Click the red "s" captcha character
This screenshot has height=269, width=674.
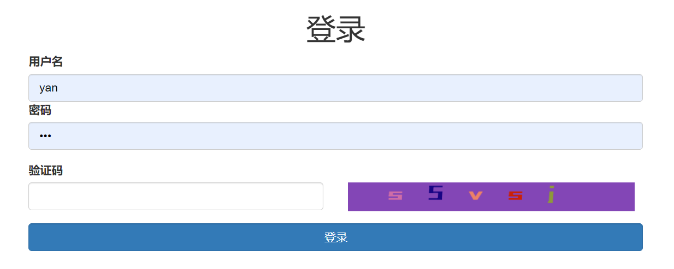point(515,195)
